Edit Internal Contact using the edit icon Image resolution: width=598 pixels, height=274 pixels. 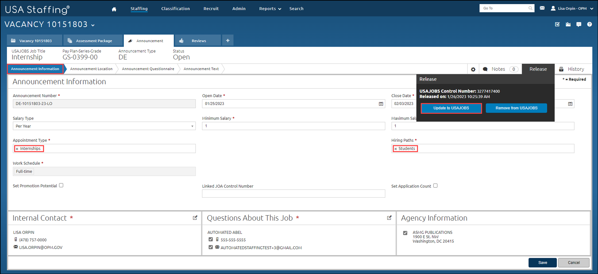(195, 218)
